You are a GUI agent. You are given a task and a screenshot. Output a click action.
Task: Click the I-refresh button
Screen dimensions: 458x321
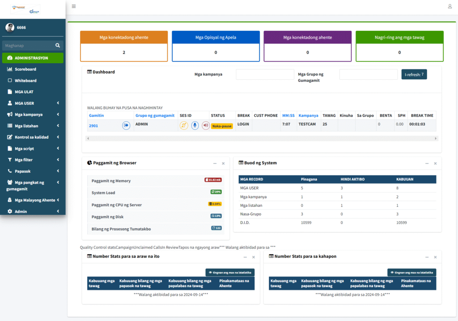pos(414,74)
